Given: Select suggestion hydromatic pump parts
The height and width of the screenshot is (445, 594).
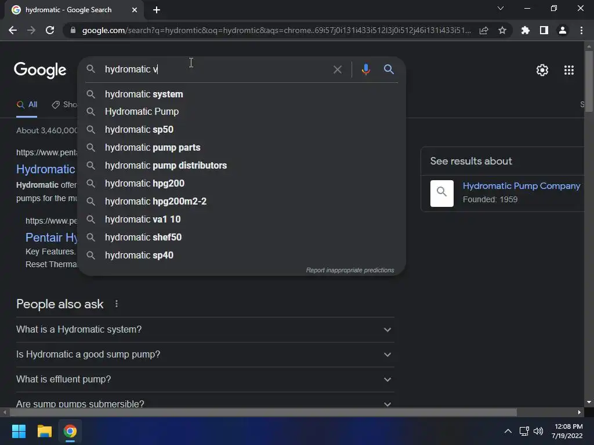Looking at the screenshot, I should click(242, 148).
